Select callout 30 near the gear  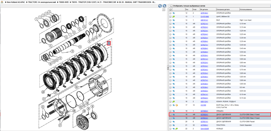click(84, 111)
